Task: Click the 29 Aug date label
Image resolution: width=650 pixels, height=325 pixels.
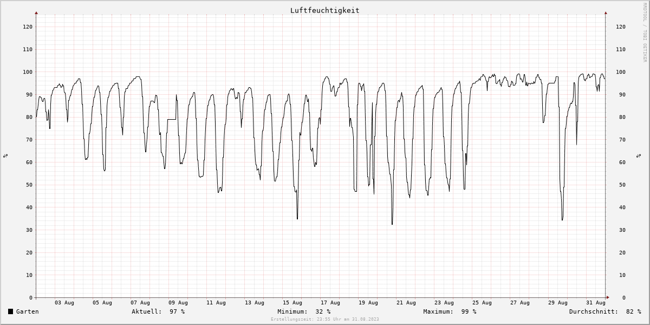Action: click(558, 303)
